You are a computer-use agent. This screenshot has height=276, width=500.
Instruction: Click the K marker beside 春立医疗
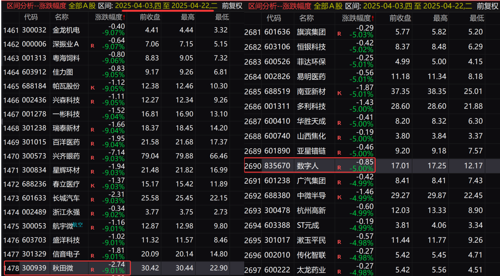tap(93, 186)
